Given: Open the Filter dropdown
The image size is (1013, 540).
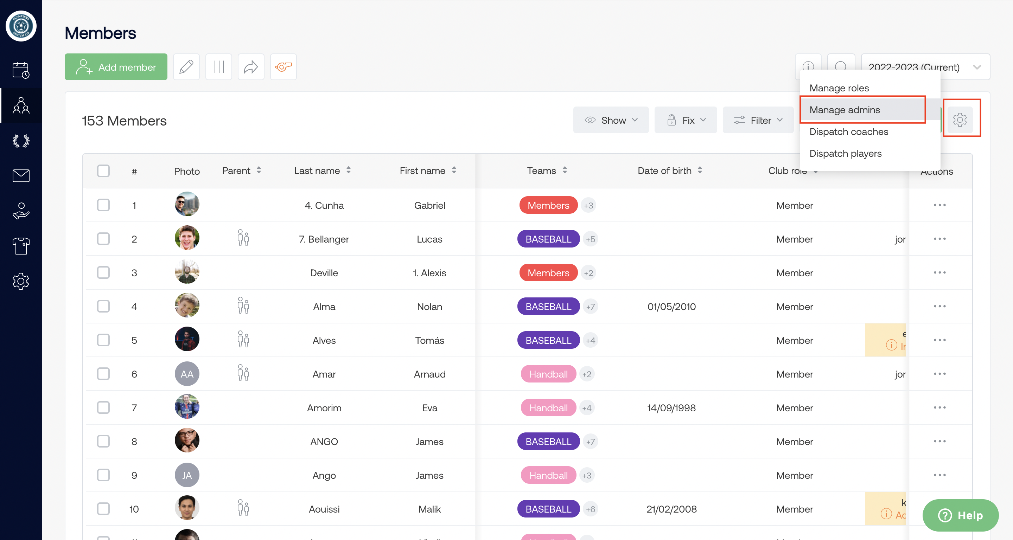Looking at the screenshot, I should click(758, 120).
